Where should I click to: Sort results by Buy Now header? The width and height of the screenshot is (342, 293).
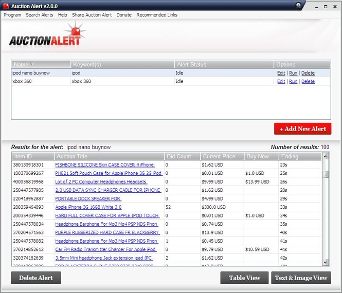pyautogui.click(x=261, y=156)
